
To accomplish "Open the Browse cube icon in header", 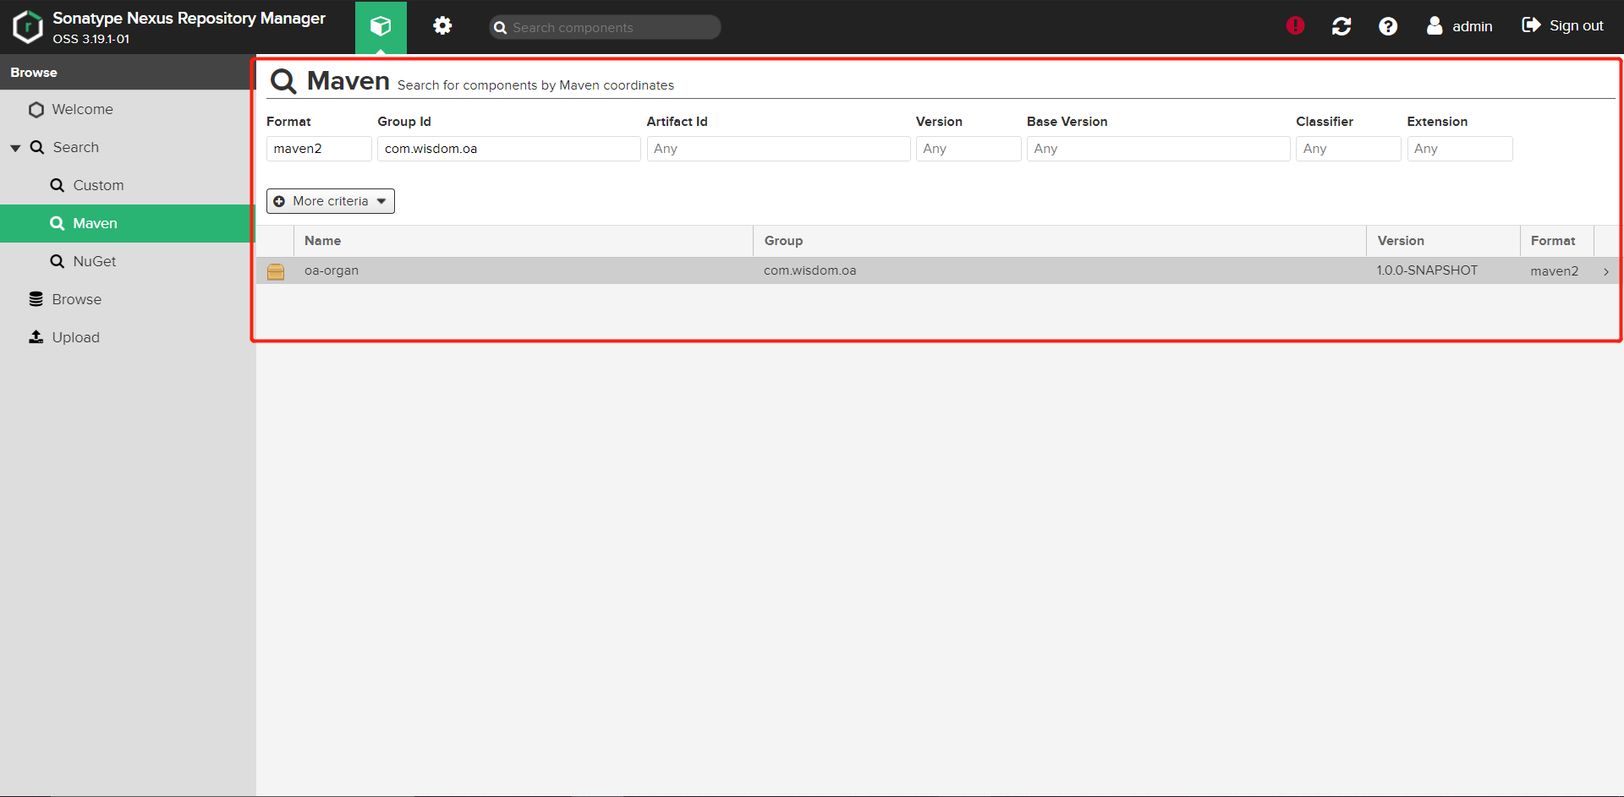I will [x=381, y=27].
